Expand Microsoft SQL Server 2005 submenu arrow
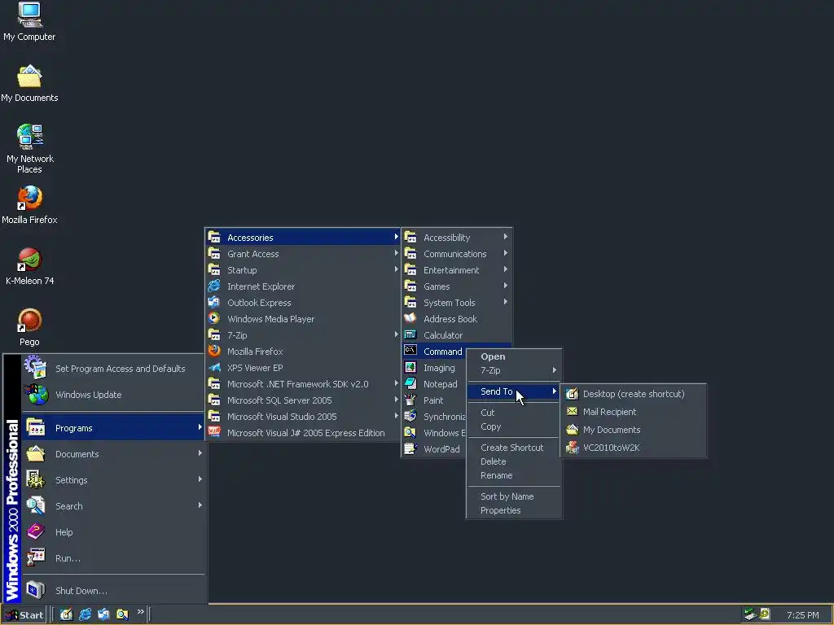834x625 pixels. pyautogui.click(x=397, y=400)
